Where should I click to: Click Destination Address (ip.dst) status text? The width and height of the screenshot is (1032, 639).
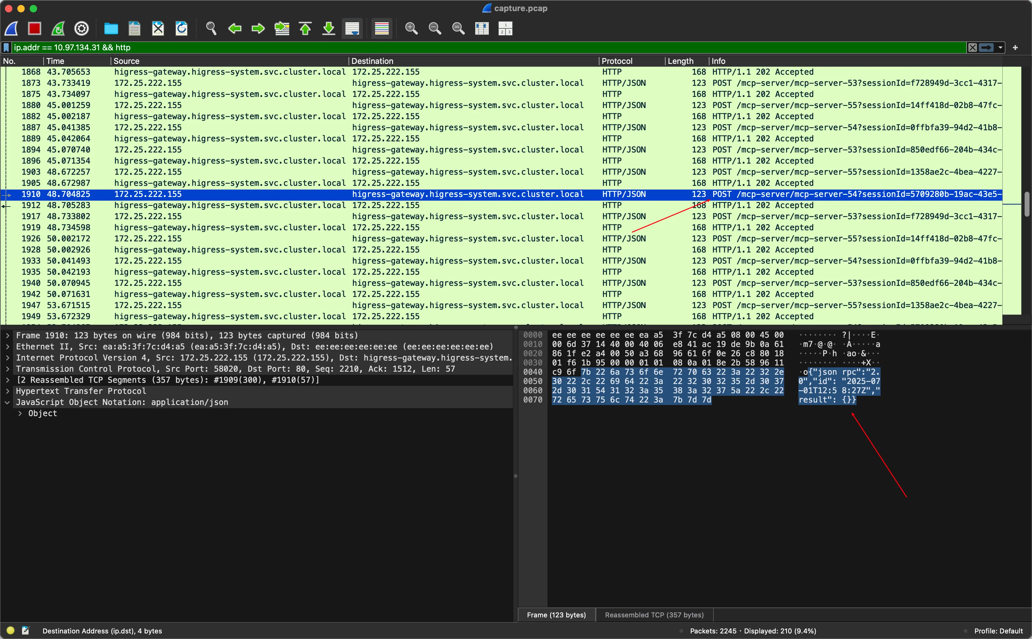click(x=102, y=631)
